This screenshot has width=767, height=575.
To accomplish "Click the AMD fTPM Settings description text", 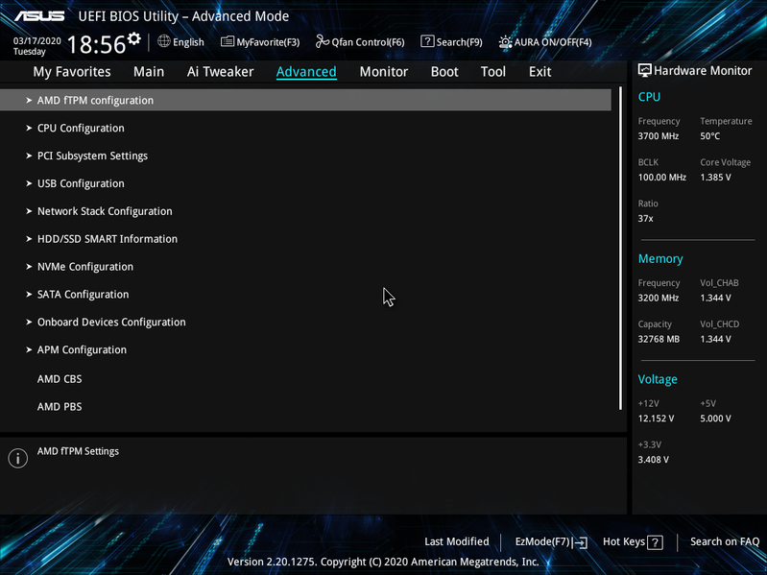I will click(x=79, y=451).
